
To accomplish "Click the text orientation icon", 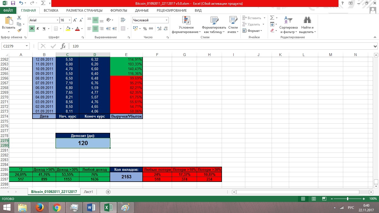I will coord(109,20).
